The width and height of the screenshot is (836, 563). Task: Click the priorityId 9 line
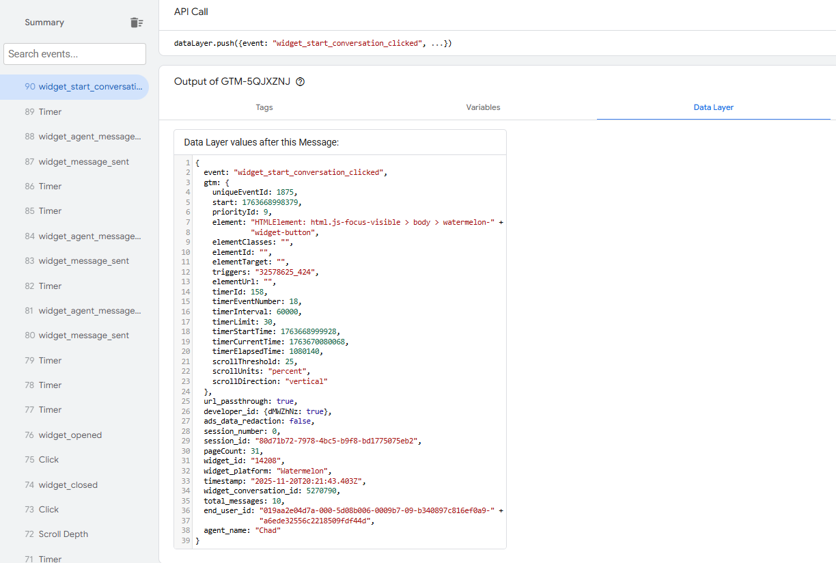pyautogui.click(x=242, y=212)
